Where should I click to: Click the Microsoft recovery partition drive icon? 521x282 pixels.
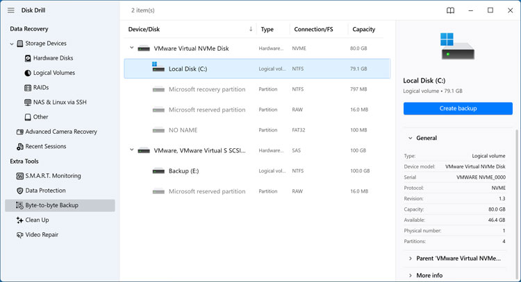(158, 89)
